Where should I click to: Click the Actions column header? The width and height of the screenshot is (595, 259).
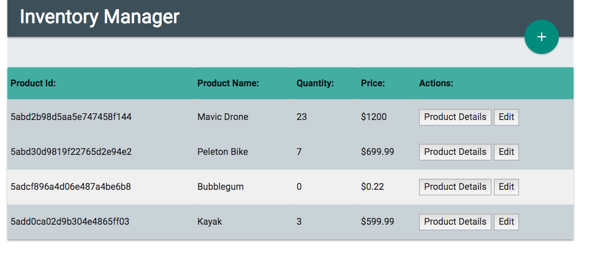tap(436, 83)
